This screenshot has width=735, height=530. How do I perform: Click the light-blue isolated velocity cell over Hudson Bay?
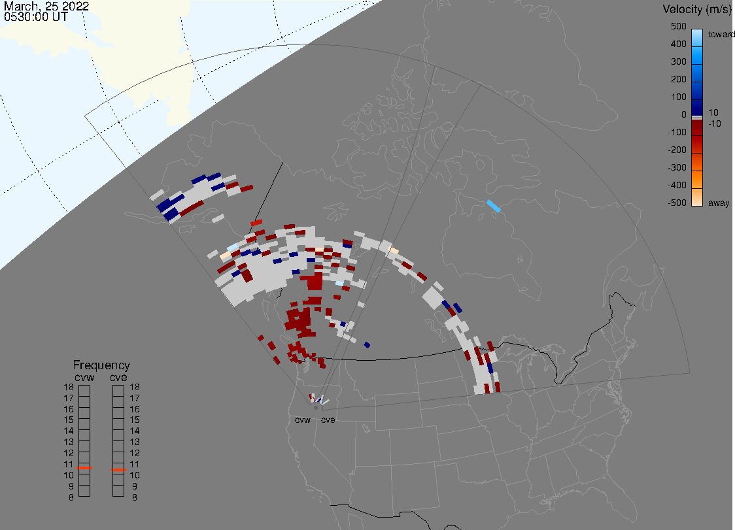494,207
